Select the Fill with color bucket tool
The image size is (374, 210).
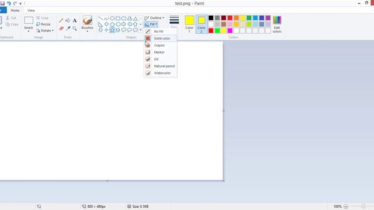68,20
